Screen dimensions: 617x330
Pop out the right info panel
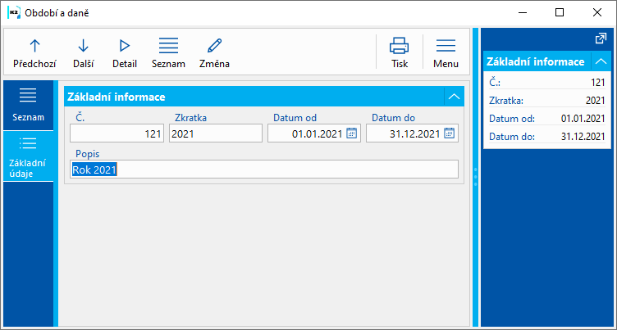coord(600,38)
